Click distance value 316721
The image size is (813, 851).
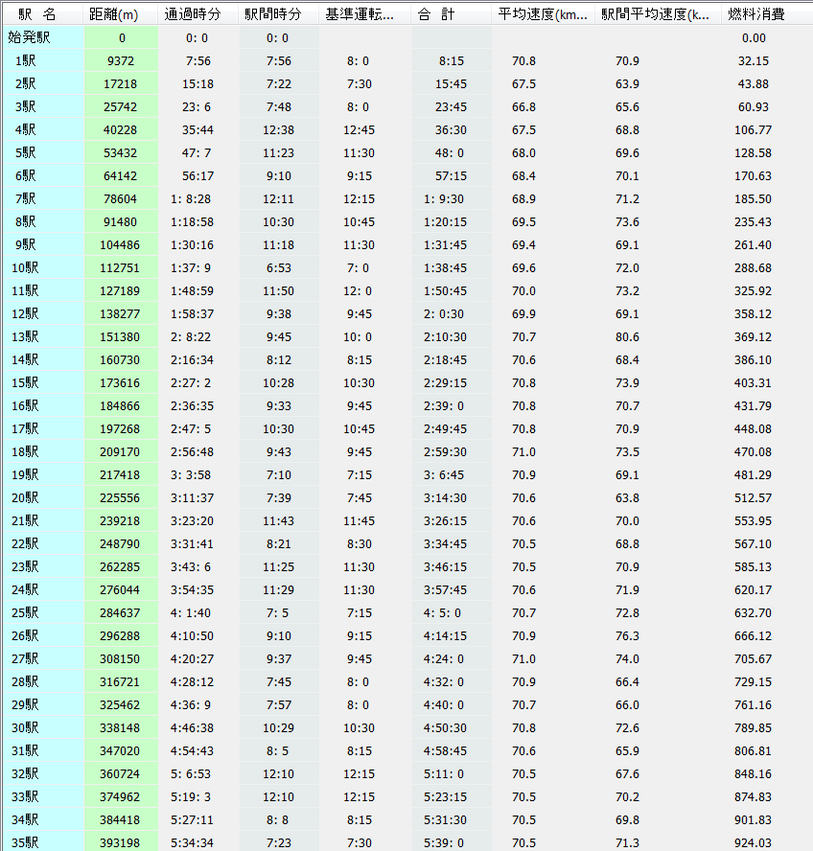tap(120, 681)
